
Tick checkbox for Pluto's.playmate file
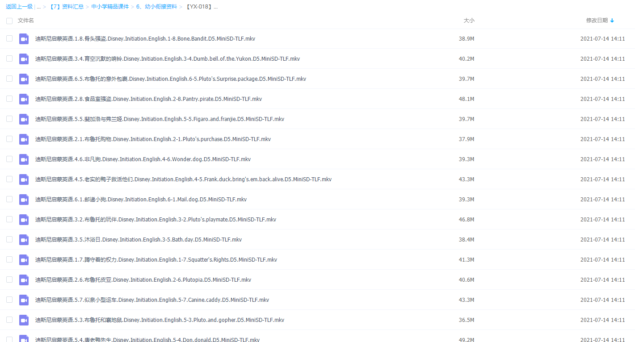point(9,219)
